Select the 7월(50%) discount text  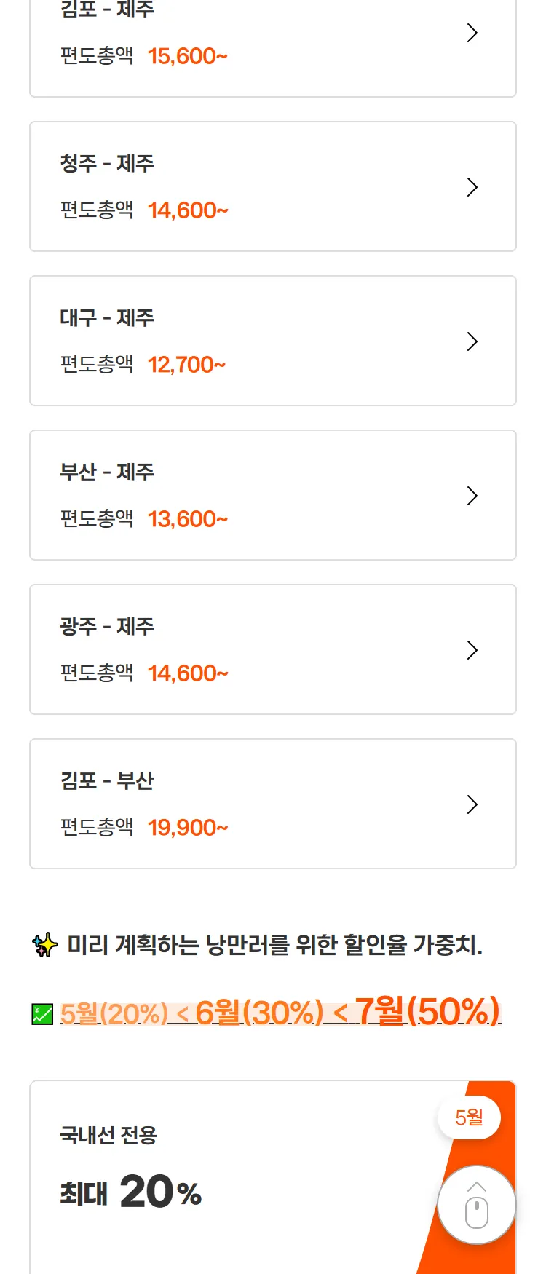(x=428, y=1010)
